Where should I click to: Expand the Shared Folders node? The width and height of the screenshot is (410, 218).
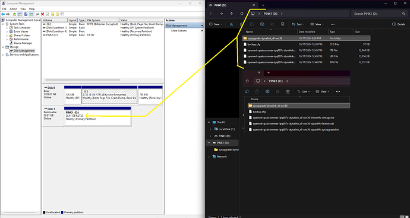tap(7, 36)
